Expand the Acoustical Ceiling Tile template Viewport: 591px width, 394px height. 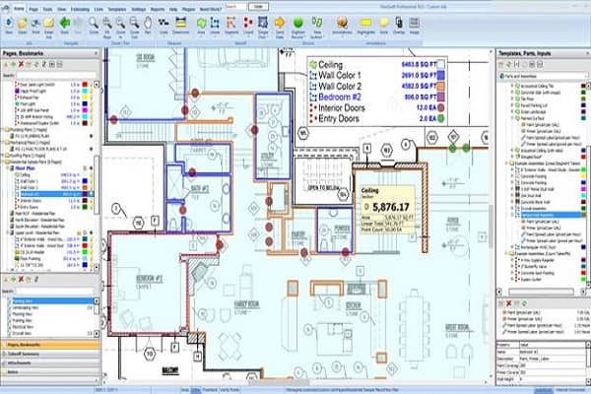[x=512, y=87]
